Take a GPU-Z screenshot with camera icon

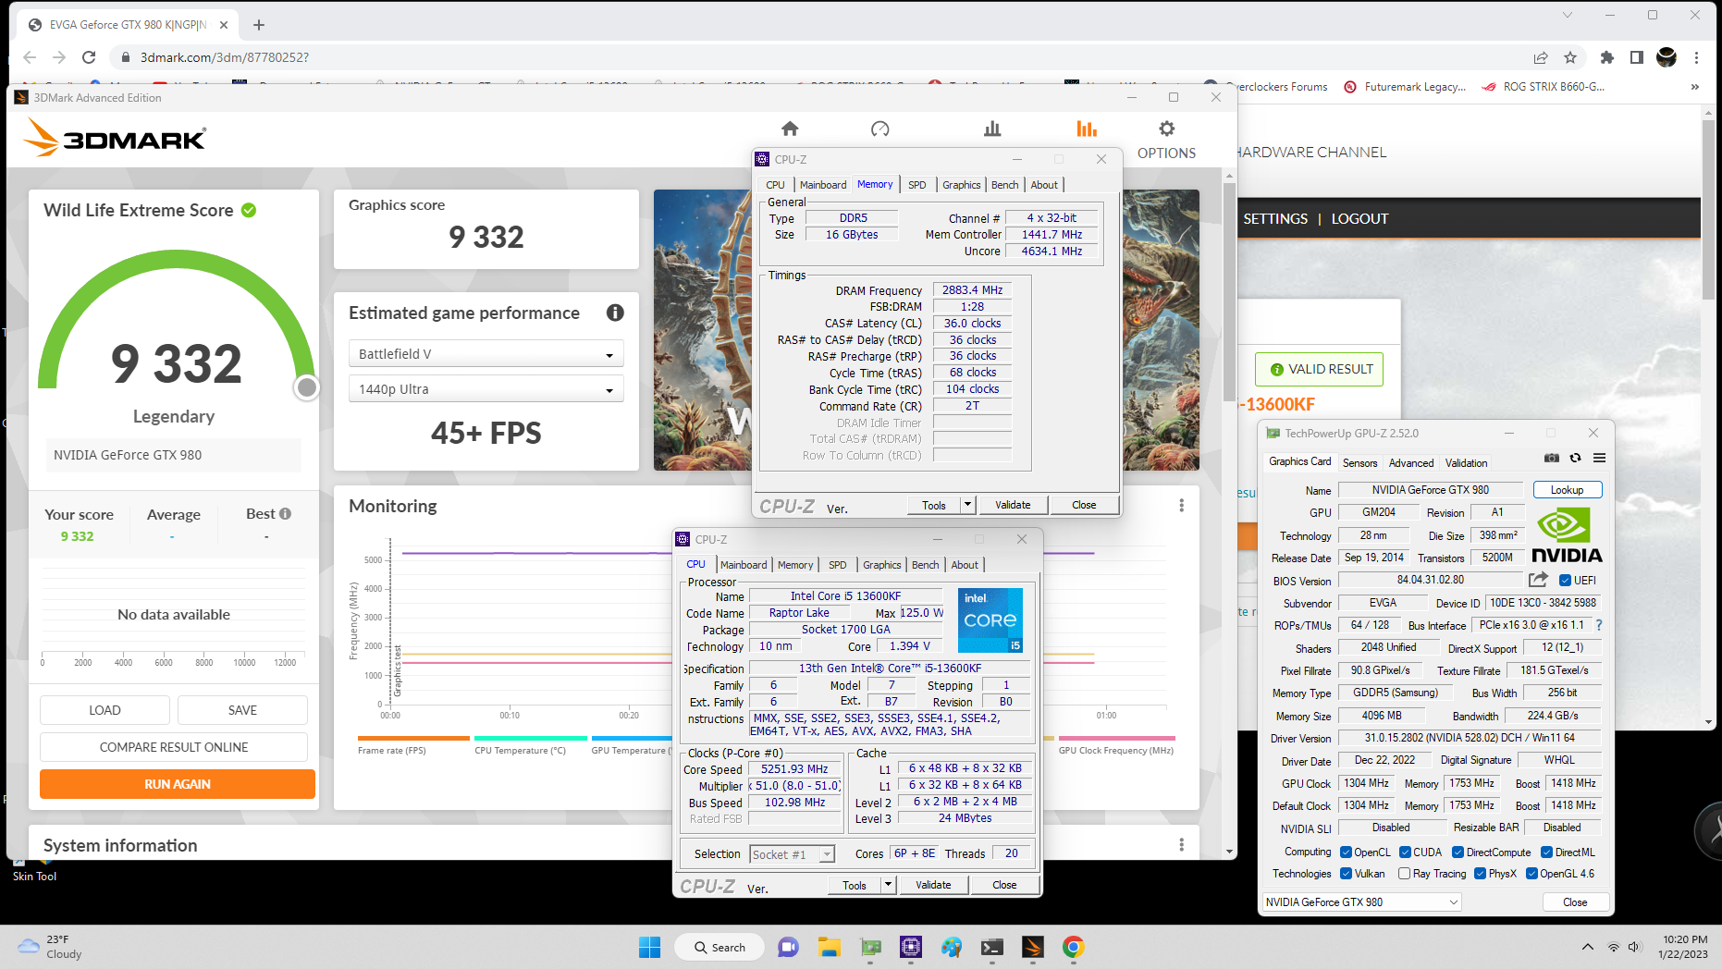point(1552,458)
